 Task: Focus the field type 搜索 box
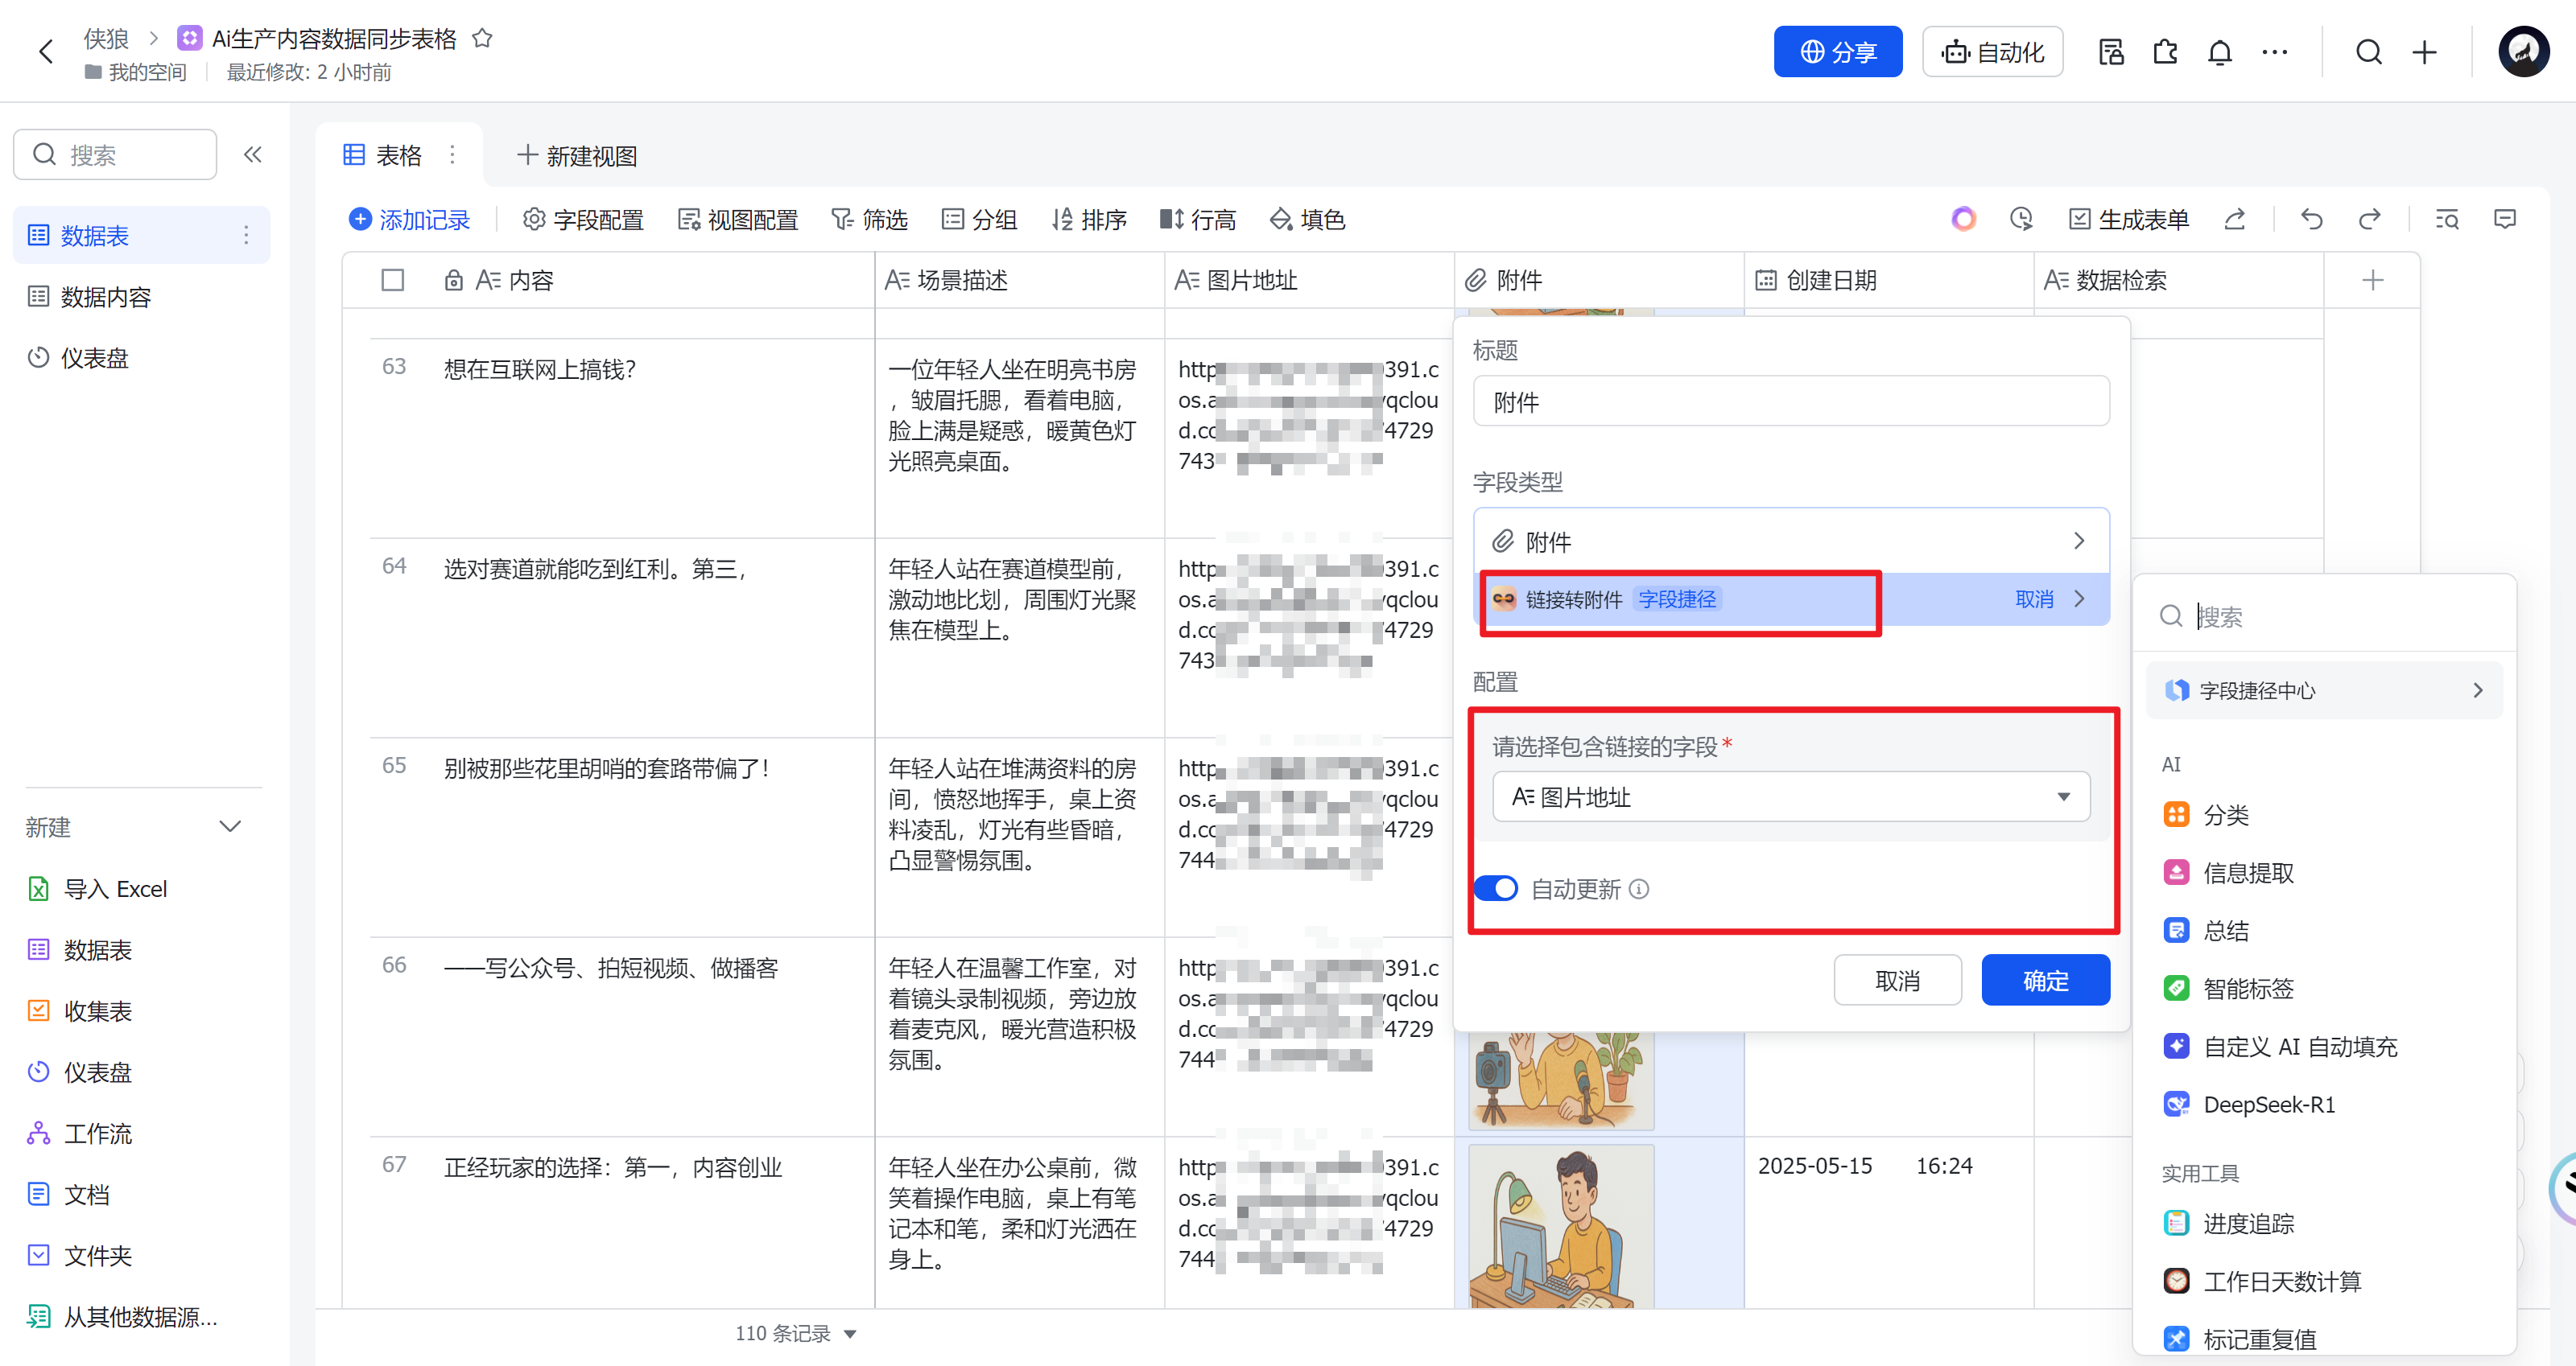point(2324,616)
